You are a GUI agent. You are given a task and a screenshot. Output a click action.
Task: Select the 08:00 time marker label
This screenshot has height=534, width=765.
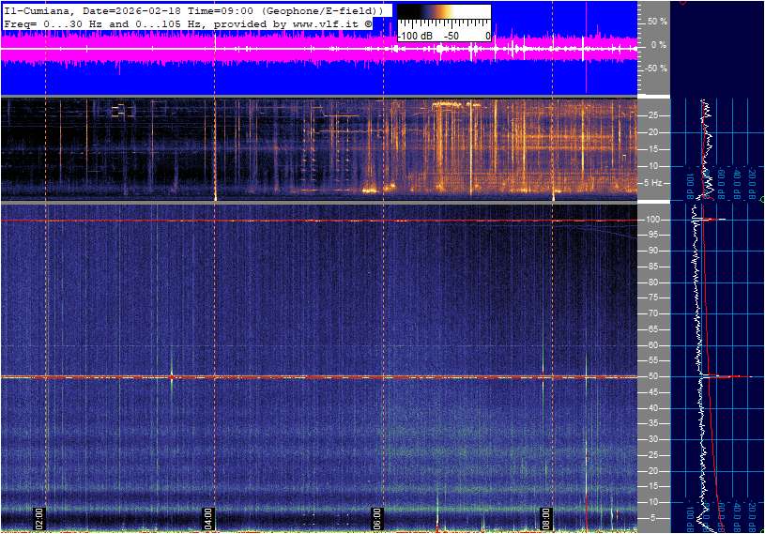(x=545, y=517)
